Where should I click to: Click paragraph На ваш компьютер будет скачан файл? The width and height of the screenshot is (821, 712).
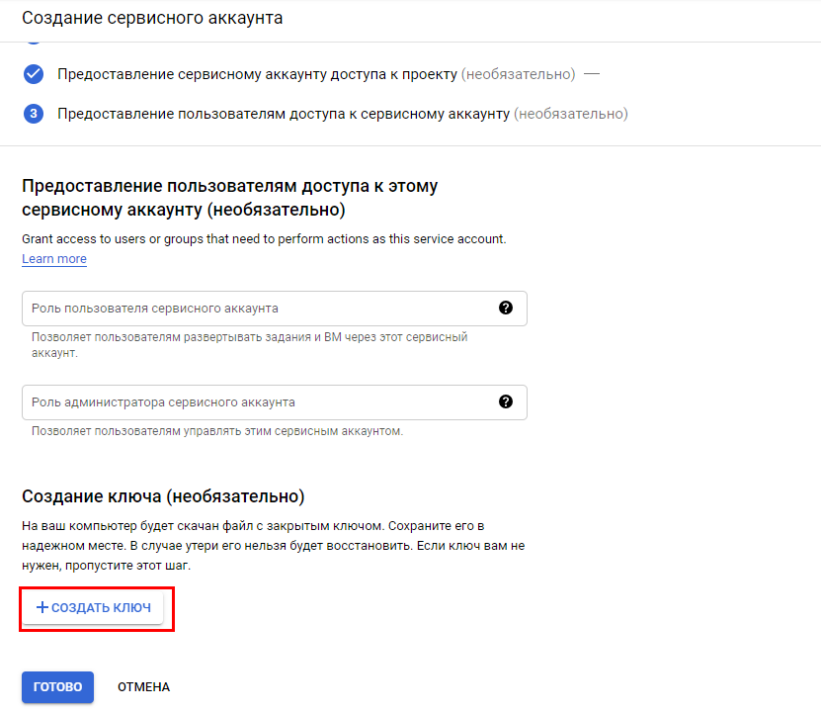point(274,546)
